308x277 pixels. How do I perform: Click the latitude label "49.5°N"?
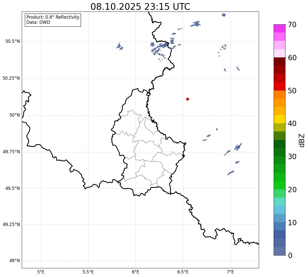[13, 188]
